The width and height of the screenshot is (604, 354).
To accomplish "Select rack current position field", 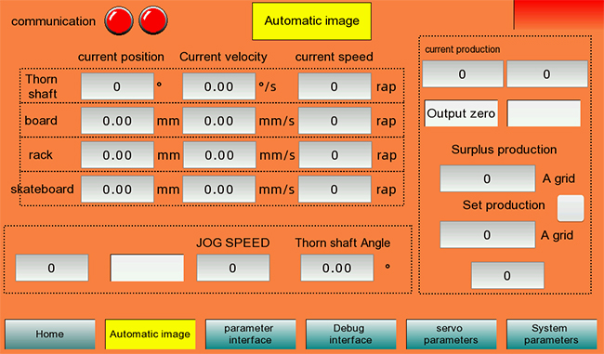I will pyautogui.click(x=117, y=155).
